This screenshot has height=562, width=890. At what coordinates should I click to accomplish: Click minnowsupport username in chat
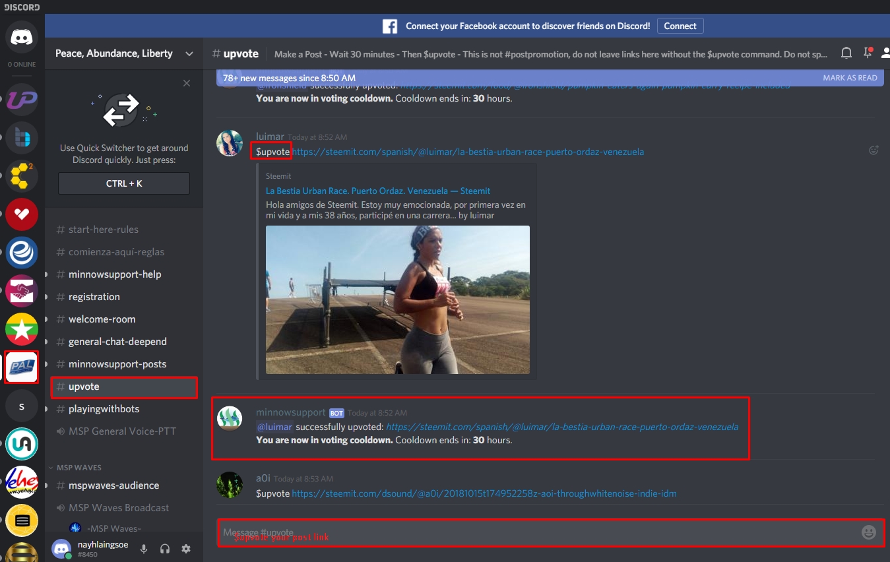[x=291, y=412]
